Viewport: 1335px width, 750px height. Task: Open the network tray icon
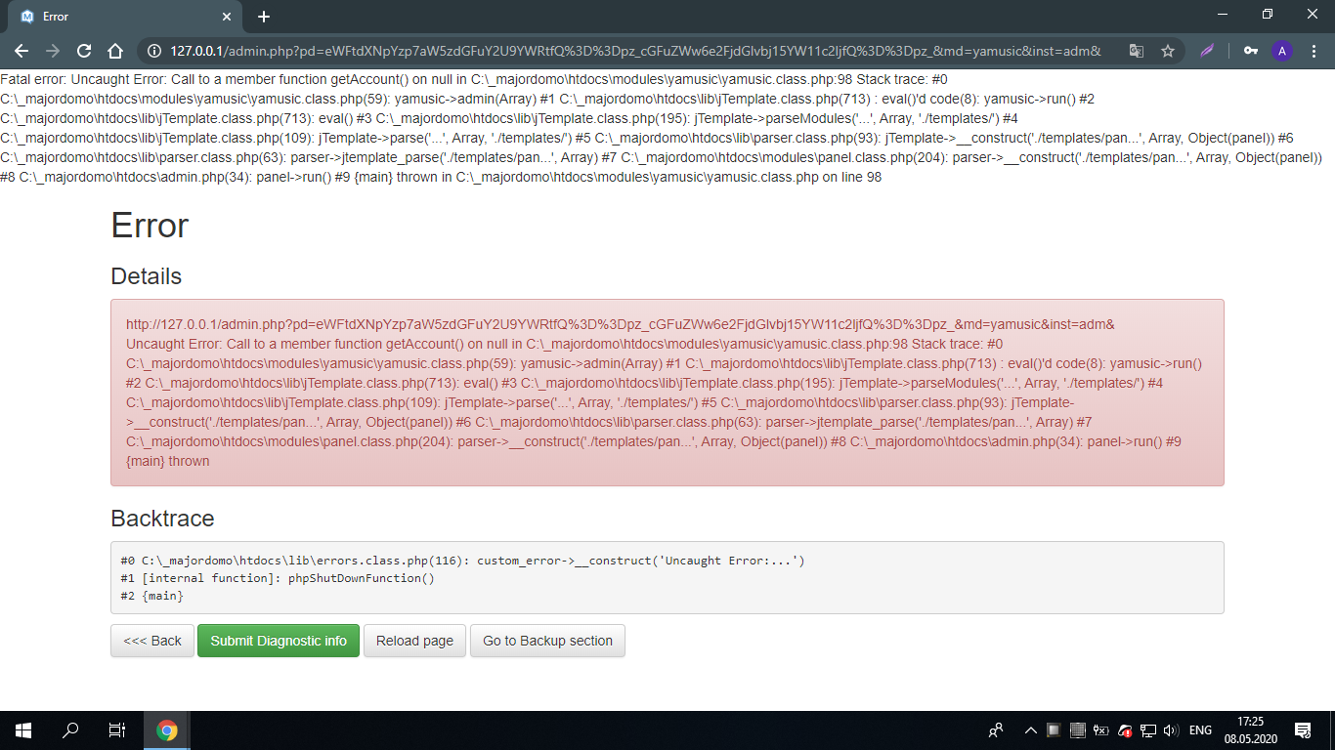(1148, 729)
